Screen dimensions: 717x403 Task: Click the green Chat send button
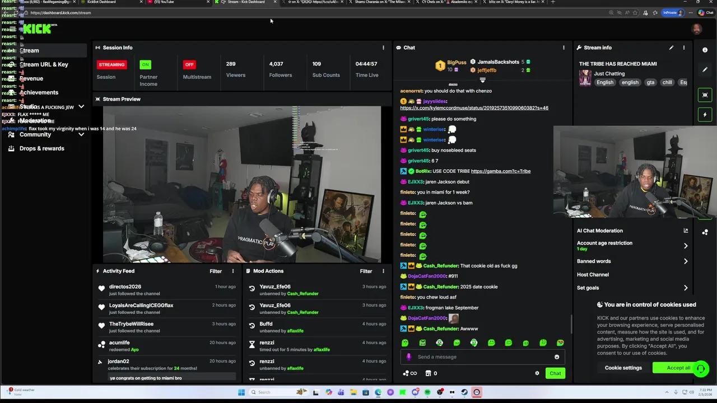pyautogui.click(x=555, y=373)
